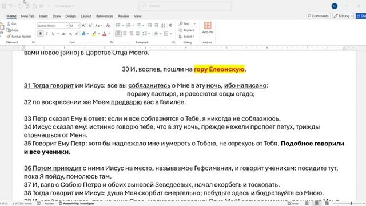Toggle Bold formatting
Viewport: 366px width, 206px height.
[41, 34]
